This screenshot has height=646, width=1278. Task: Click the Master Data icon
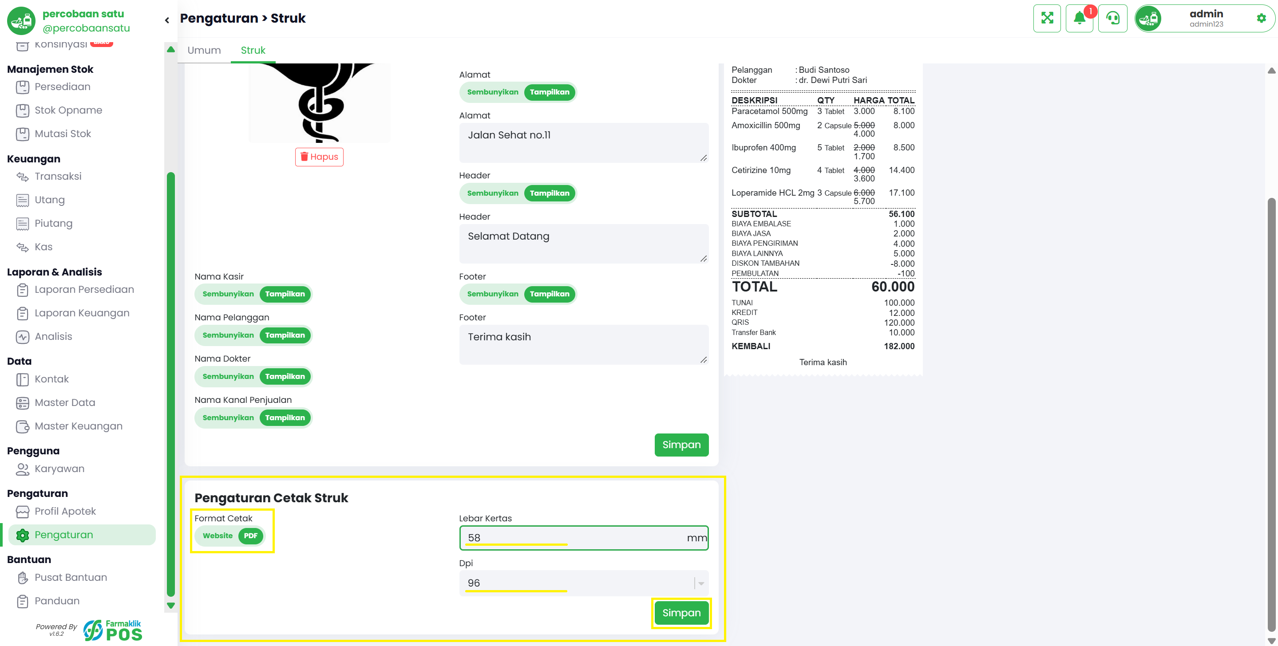(22, 403)
